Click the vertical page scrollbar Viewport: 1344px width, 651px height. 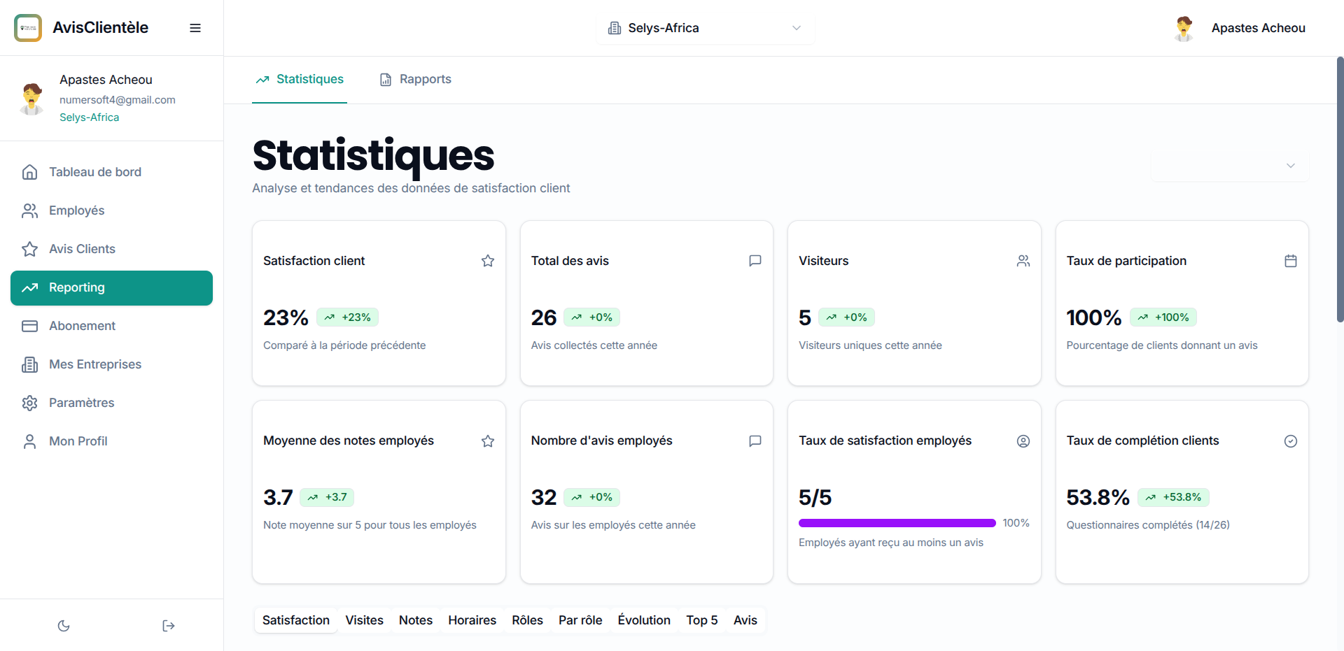[1340, 189]
